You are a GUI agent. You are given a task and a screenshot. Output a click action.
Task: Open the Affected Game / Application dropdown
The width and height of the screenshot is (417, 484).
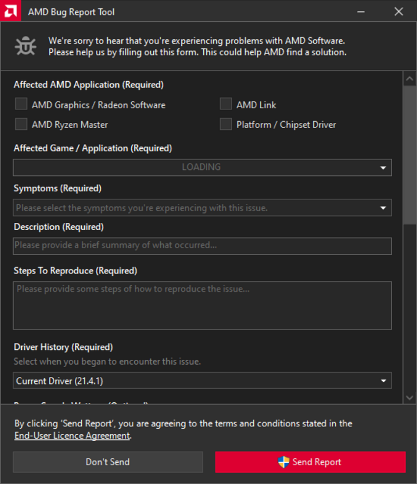pos(203,167)
